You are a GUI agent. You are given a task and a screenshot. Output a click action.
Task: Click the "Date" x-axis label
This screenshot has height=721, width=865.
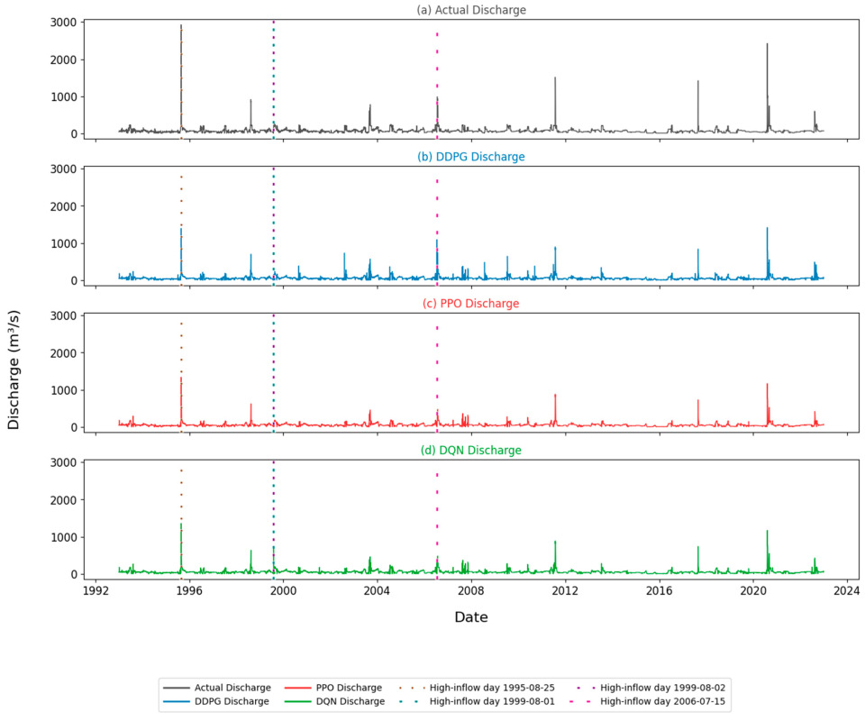click(471, 617)
